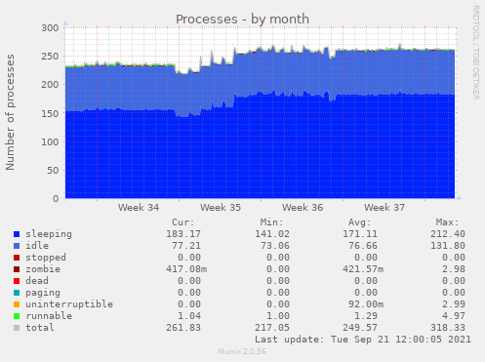485x362 pixels.
Task: Click runnable minimum value 1.00
Action: [x=278, y=316]
